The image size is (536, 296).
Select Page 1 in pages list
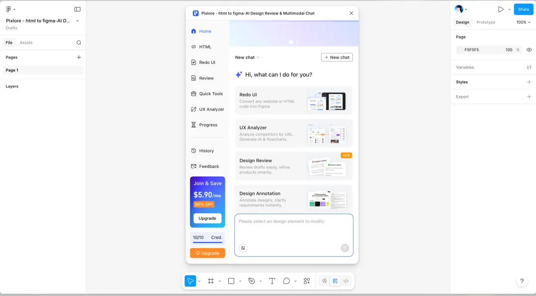click(x=43, y=70)
